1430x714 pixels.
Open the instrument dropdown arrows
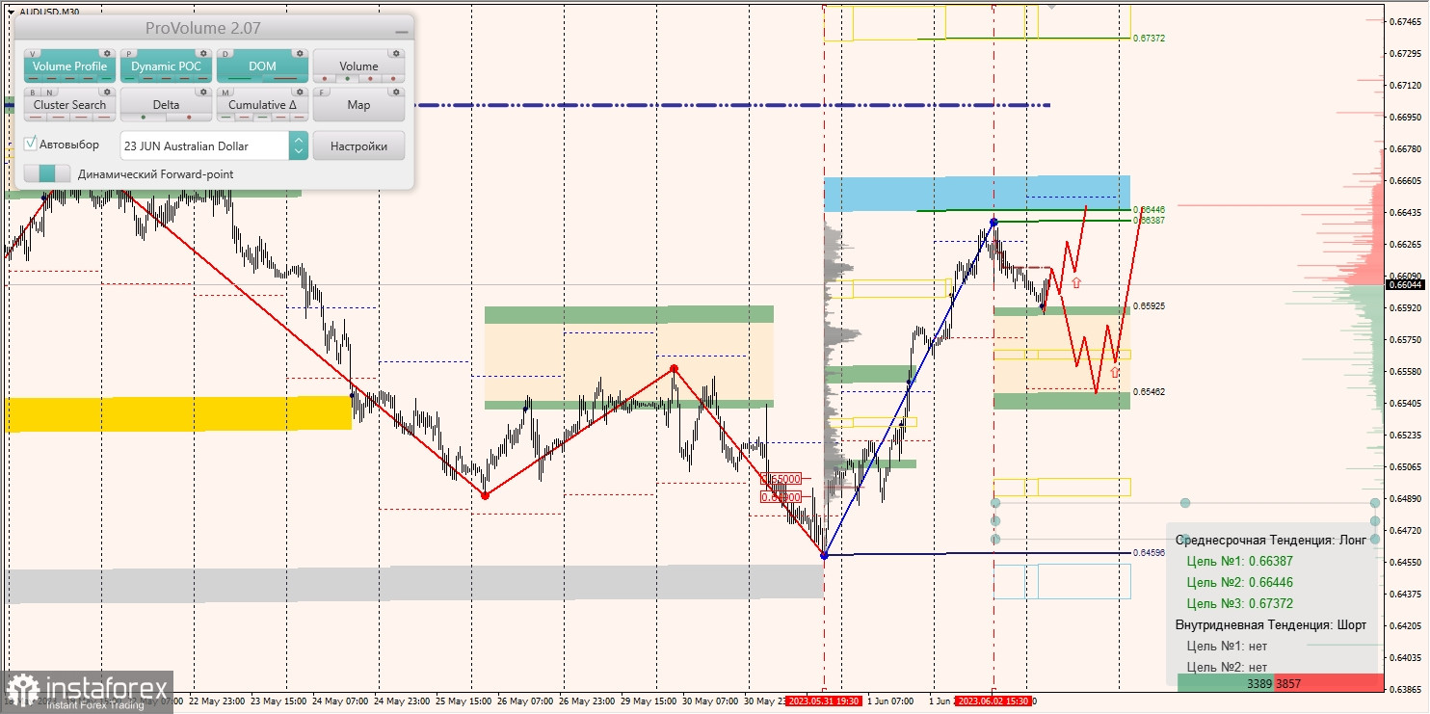pyautogui.click(x=299, y=145)
